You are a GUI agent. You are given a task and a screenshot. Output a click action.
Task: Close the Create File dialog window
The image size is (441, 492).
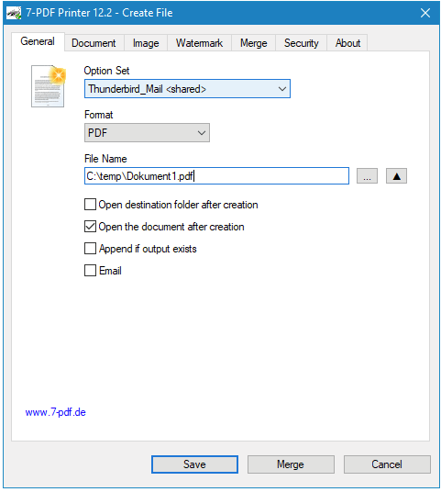(x=425, y=13)
